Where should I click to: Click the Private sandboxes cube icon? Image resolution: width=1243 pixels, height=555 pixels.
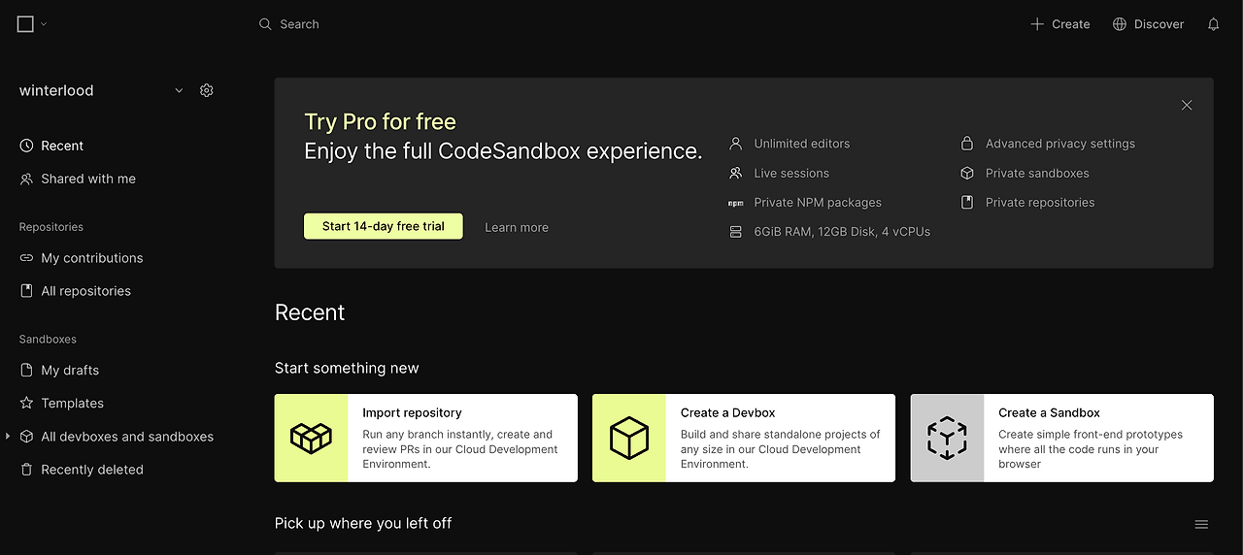tap(967, 173)
